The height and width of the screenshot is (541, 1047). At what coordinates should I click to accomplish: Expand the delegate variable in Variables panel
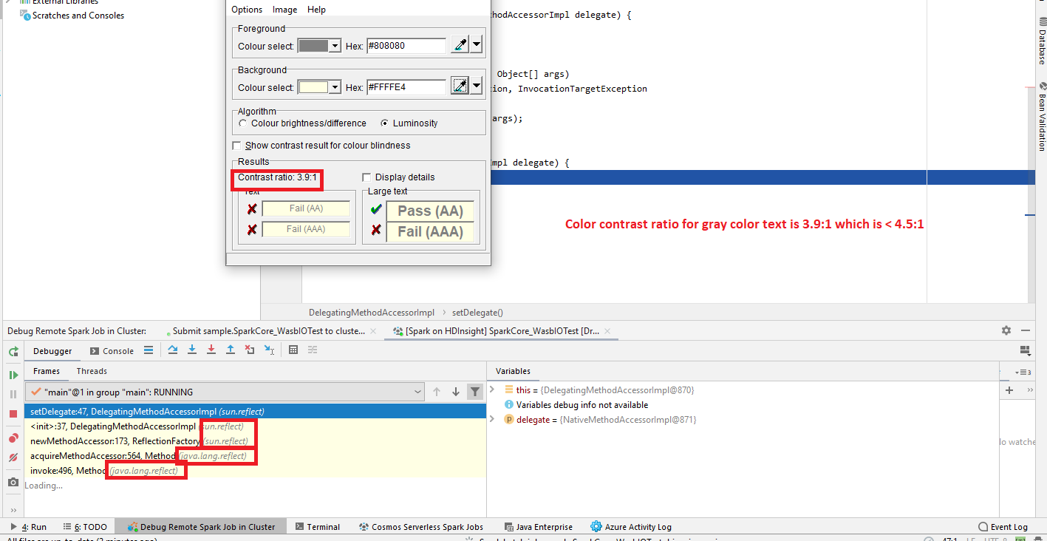pos(492,419)
